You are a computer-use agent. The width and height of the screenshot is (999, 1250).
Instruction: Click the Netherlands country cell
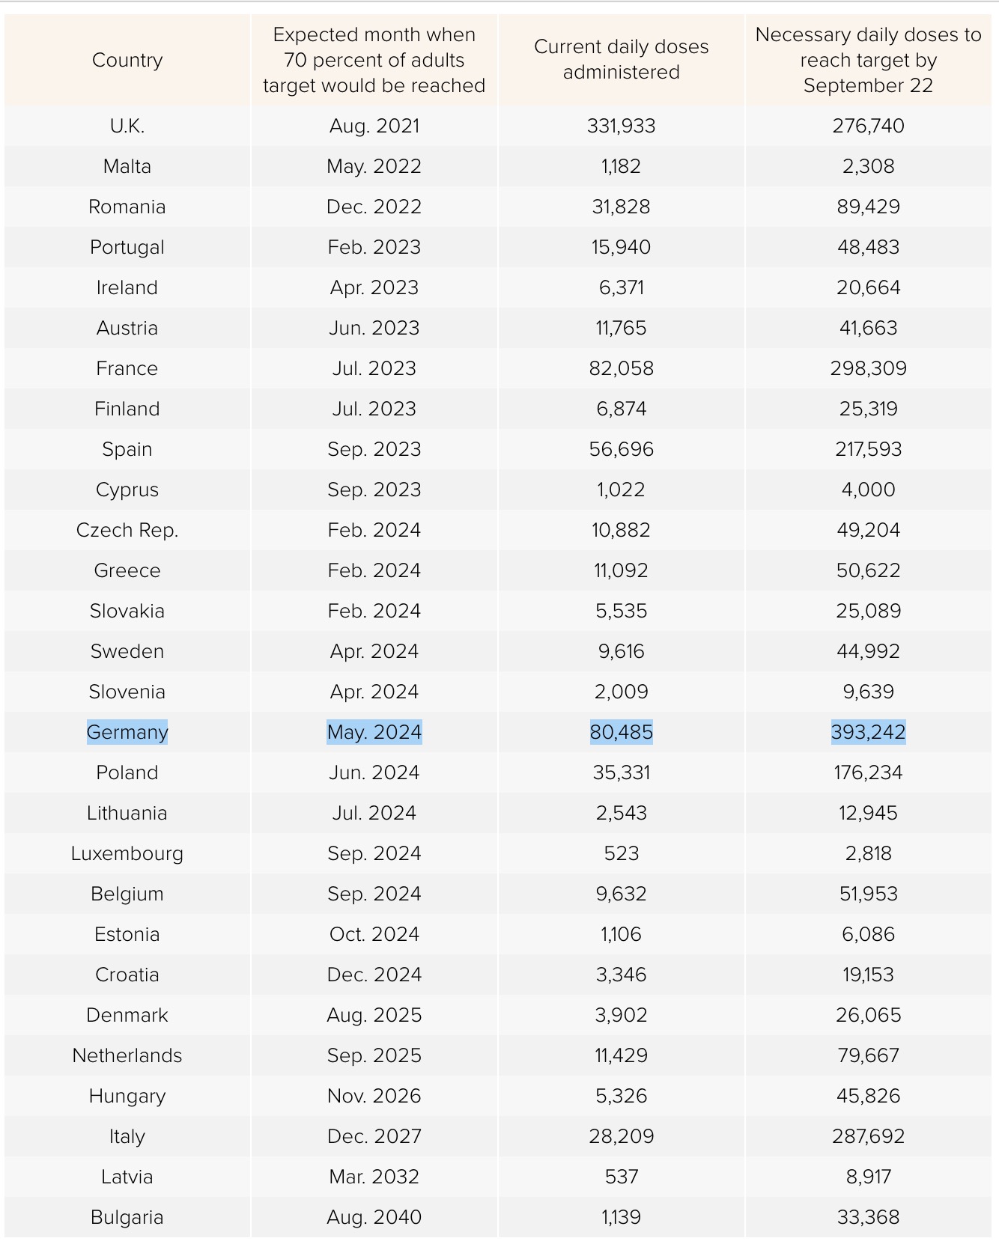(x=127, y=1055)
